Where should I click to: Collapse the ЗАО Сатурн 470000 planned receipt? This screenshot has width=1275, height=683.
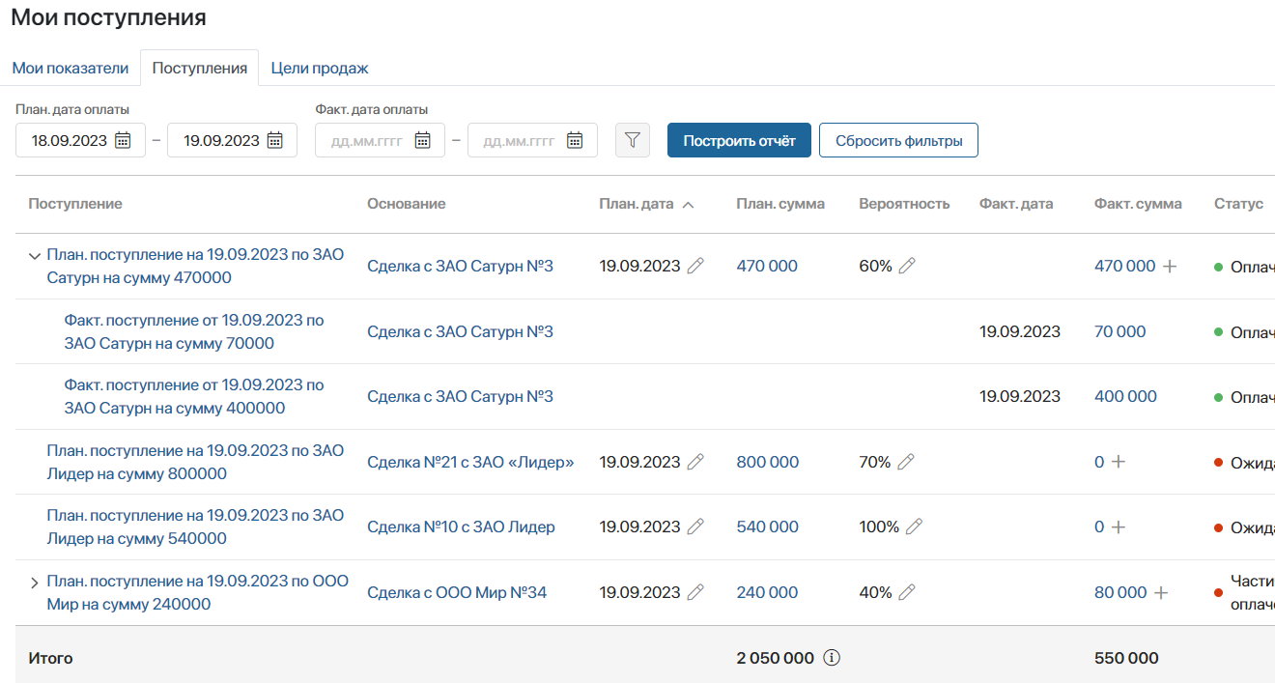35,256
